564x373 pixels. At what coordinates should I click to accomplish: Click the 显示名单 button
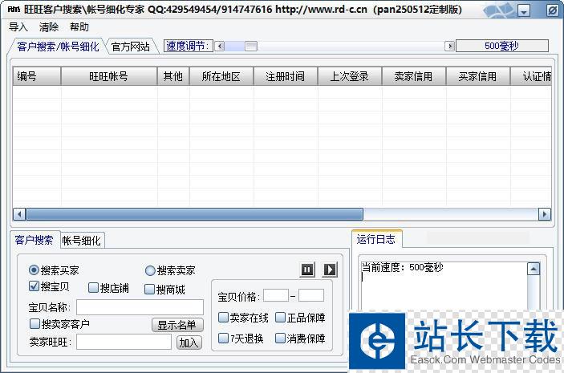tap(177, 325)
